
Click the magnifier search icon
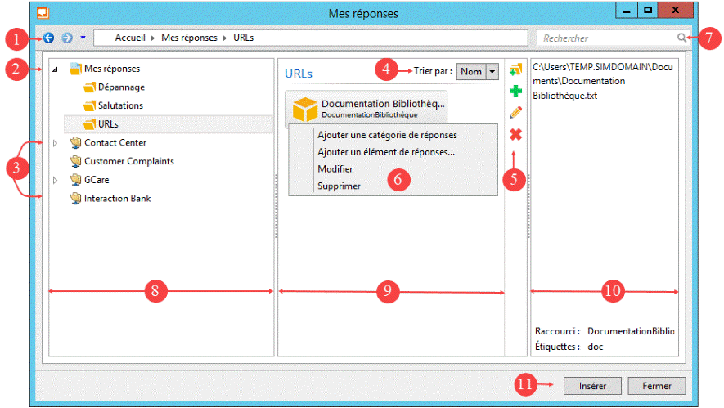coord(681,38)
